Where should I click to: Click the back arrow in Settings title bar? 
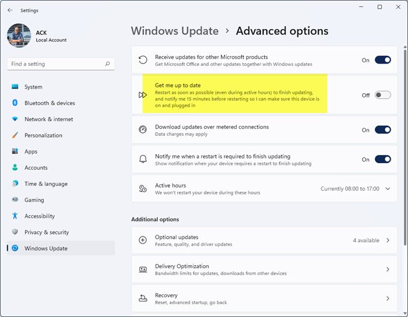tap(10, 10)
